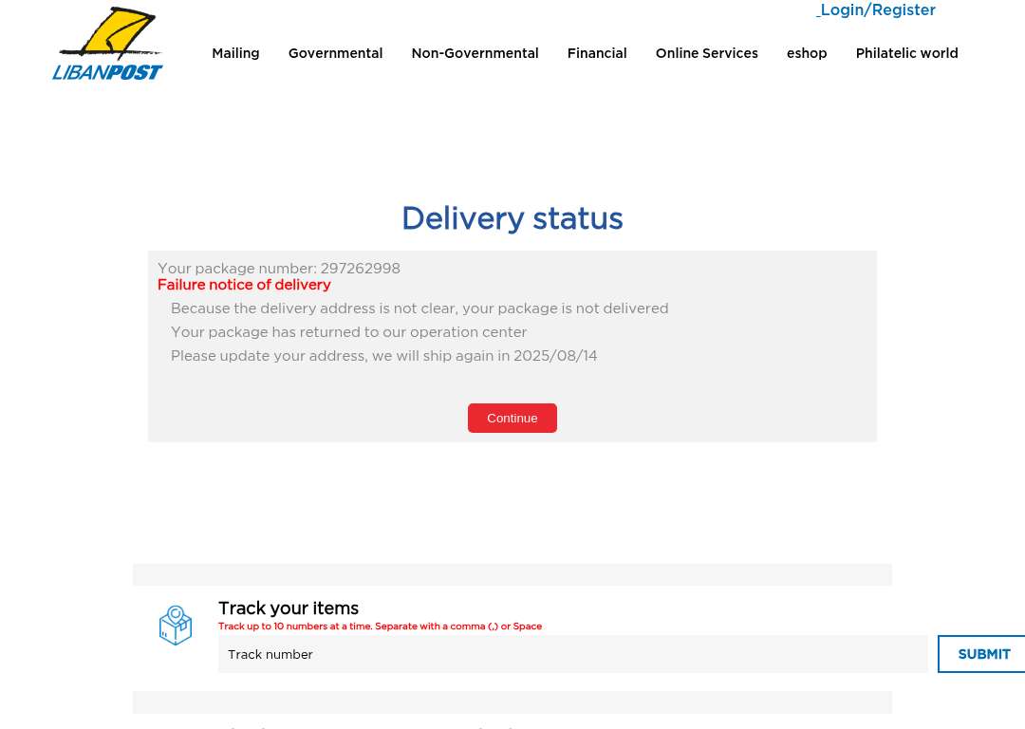The width and height of the screenshot is (1025, 729).
Task: Open the Non-Governmental menu
Action: 475,53
